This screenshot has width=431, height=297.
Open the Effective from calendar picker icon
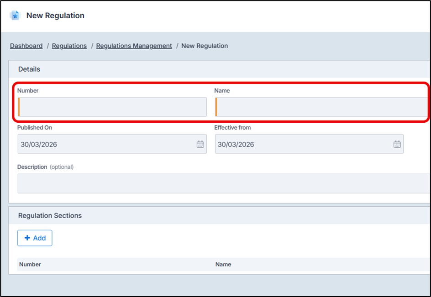tap(397, 144)
